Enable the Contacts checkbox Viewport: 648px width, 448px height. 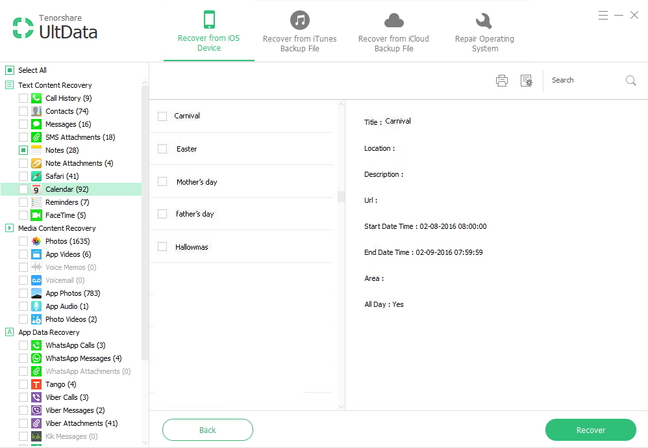pyautogui.click(x=23, y=111)
